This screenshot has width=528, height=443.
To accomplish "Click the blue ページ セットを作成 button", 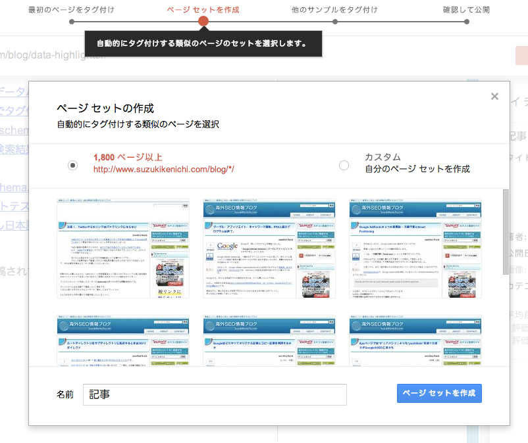I will pos(439,393).
